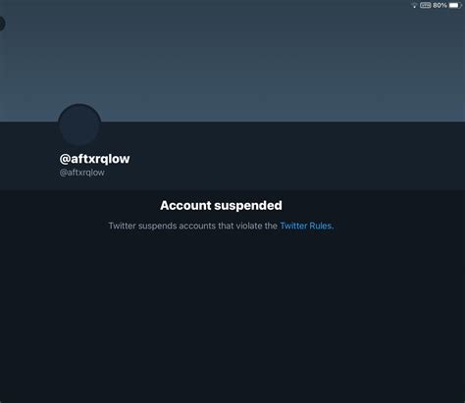Tap the partially visible back button circle
The width and height of the screenshot is (465, 403).
click(2, 24)
